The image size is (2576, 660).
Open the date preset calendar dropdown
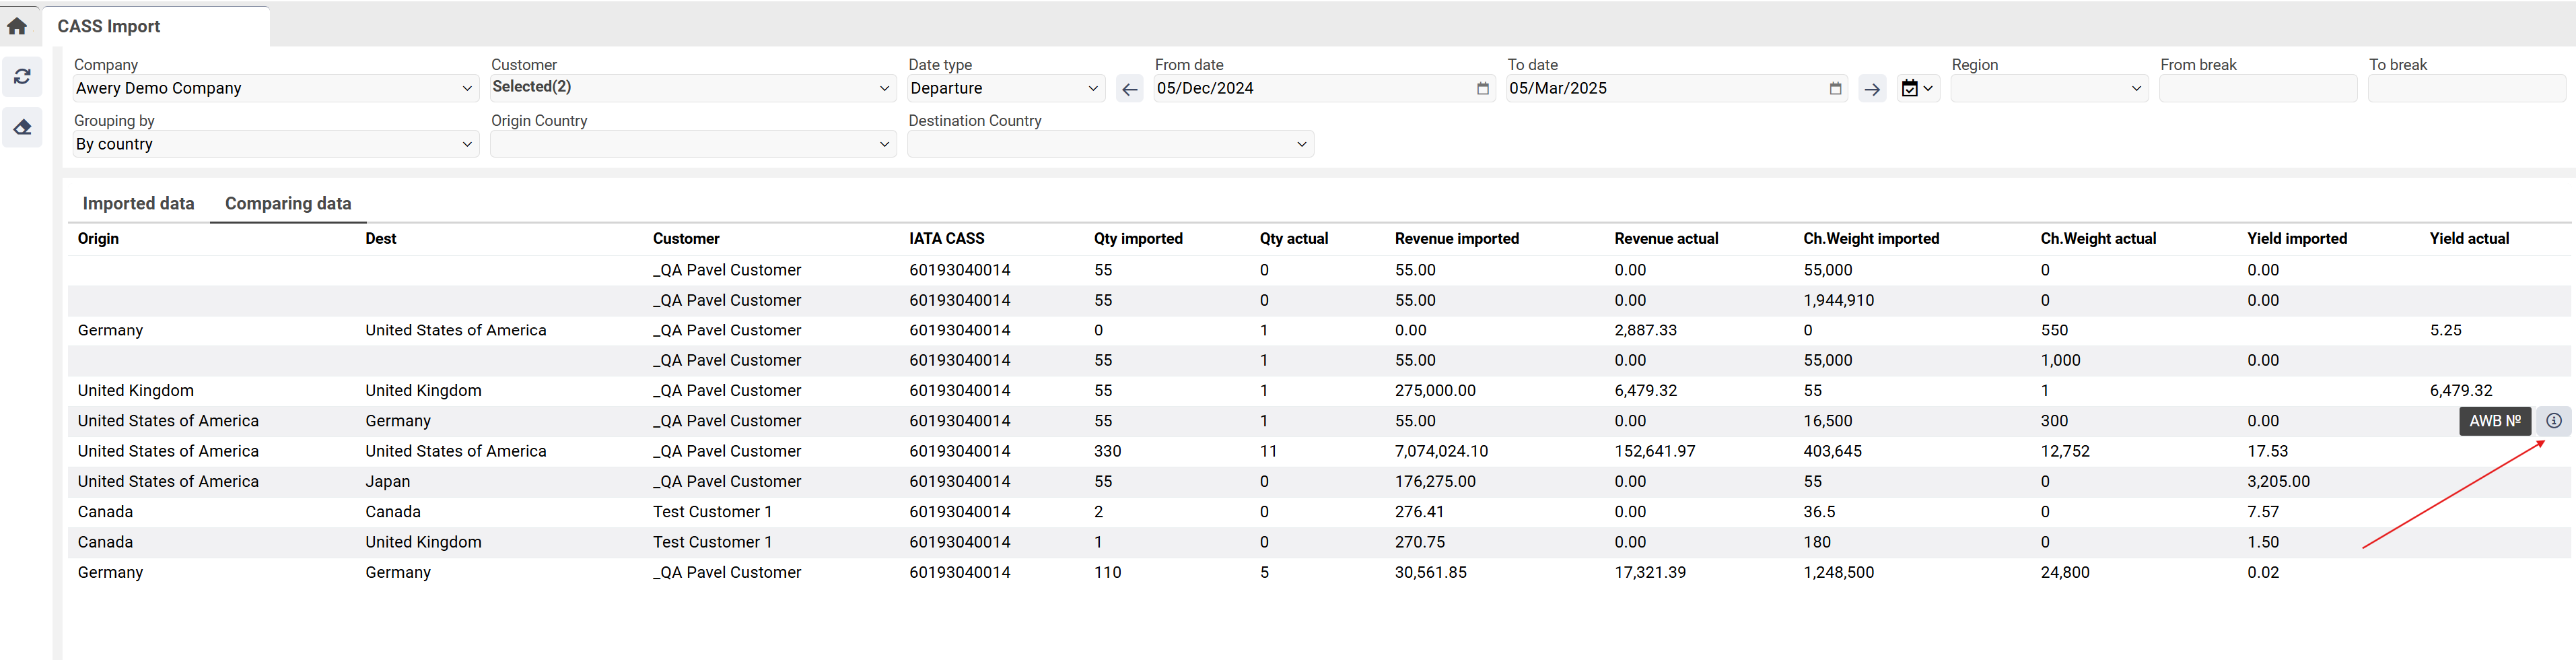[x=1917, y=89]
